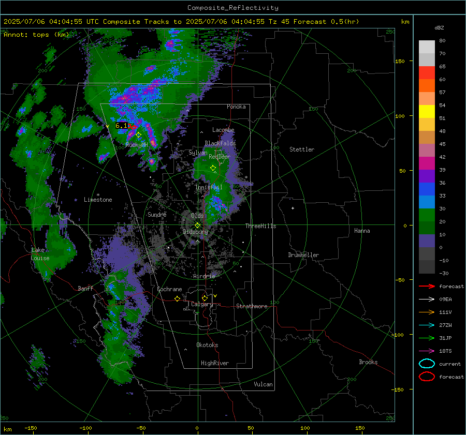Screen dimensions: 466x435
Task: Click the Stettler label
Action: pos(302,149)
